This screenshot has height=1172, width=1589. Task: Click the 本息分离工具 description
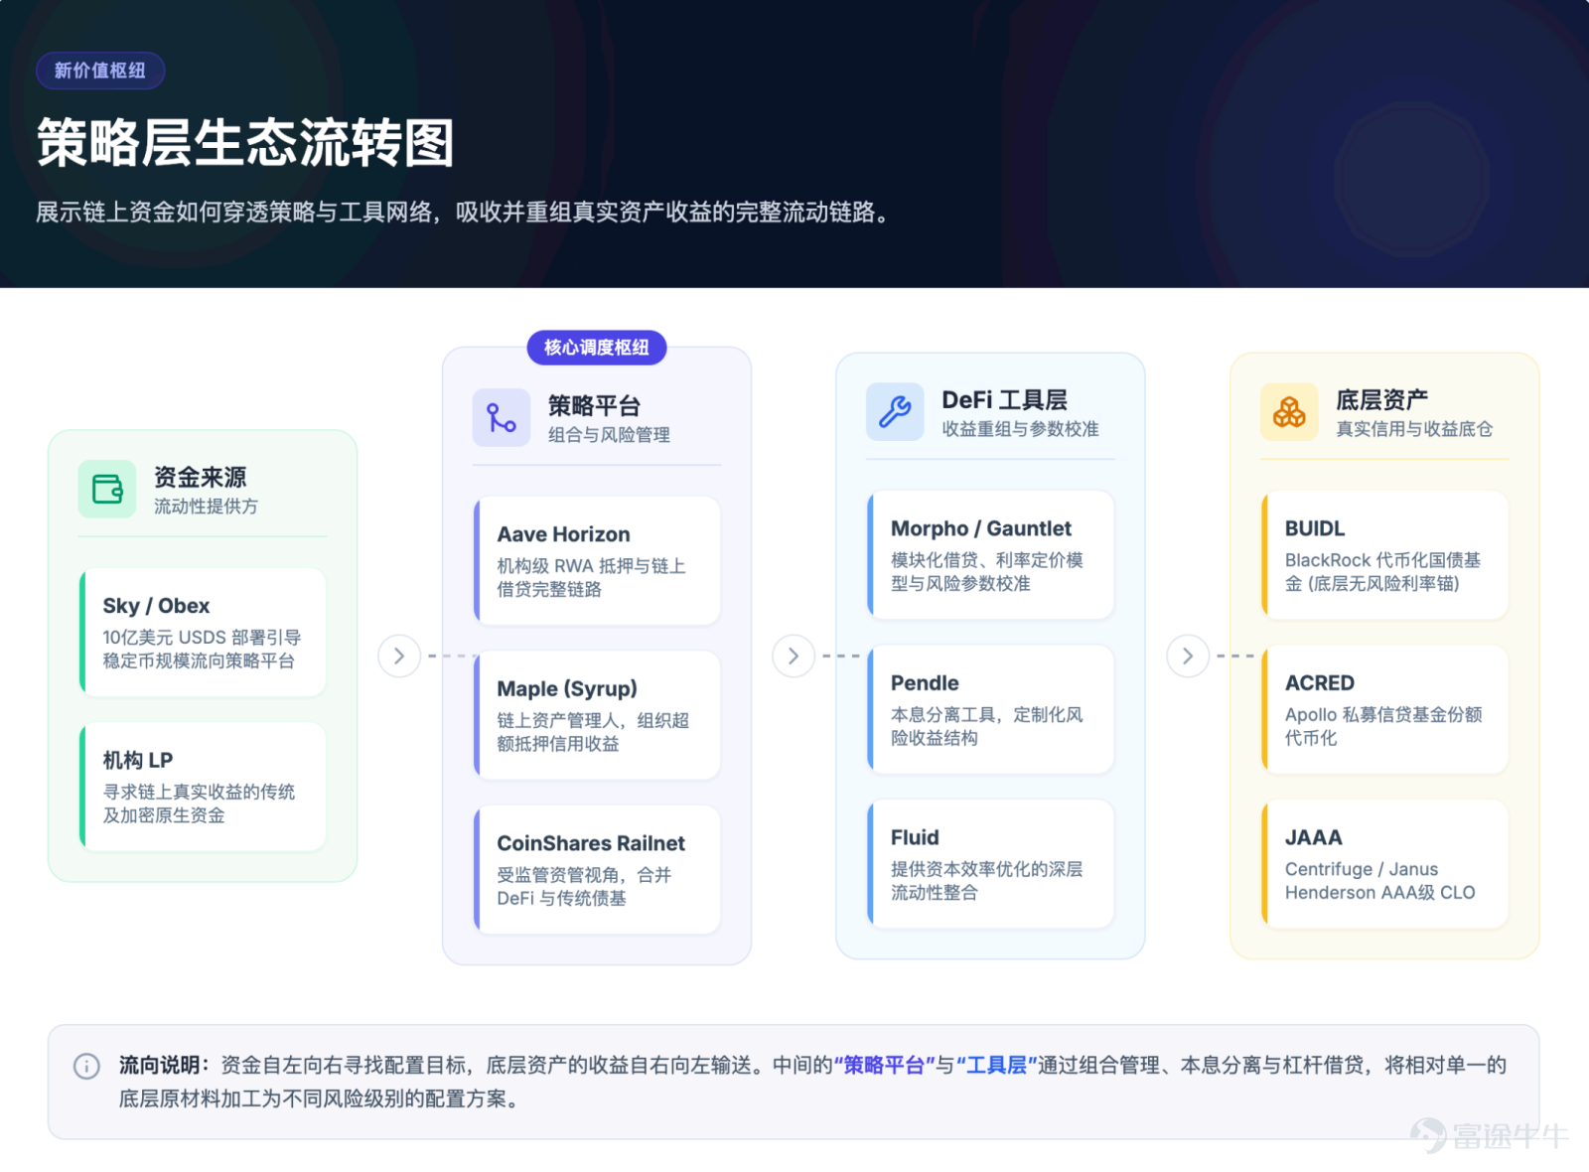(x=987, y=726)
